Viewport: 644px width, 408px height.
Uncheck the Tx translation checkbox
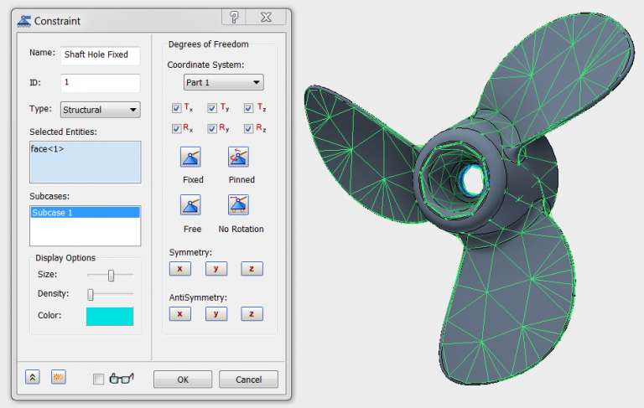pyautogui.click(x=176, y=108)
